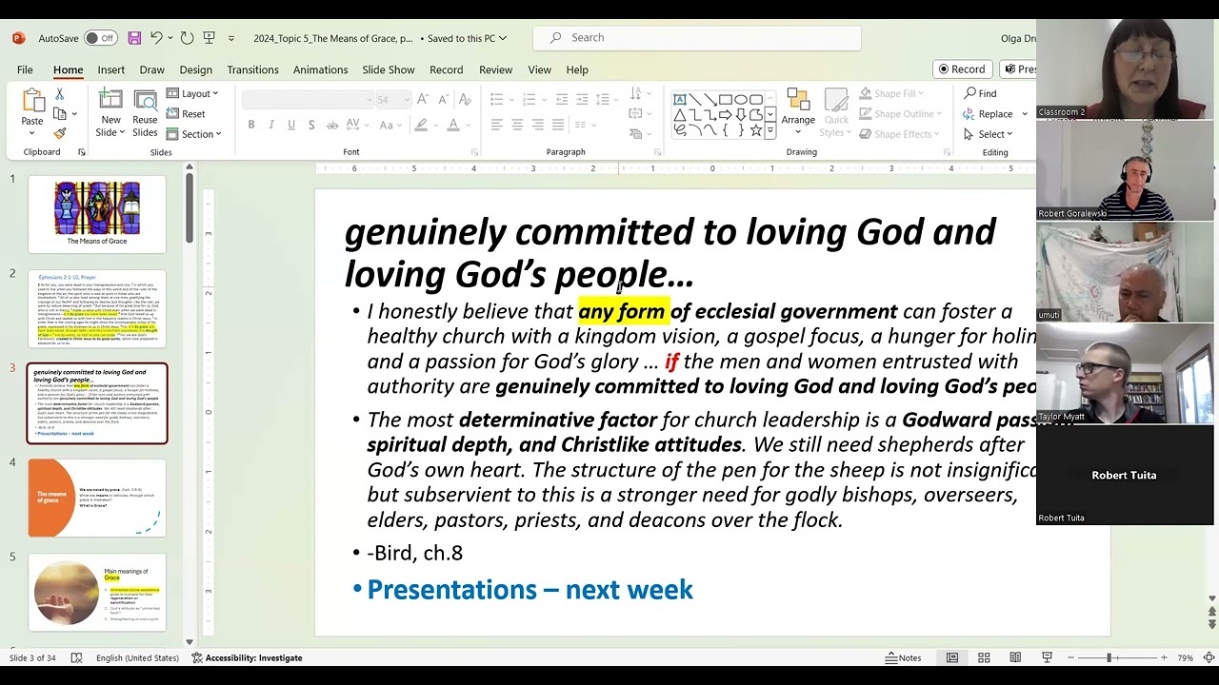Click Accessibility: Investigate status
Image resolution: width=1219 pixels, height=685 pixels.
pyautogui.click(x=247, y=657)
